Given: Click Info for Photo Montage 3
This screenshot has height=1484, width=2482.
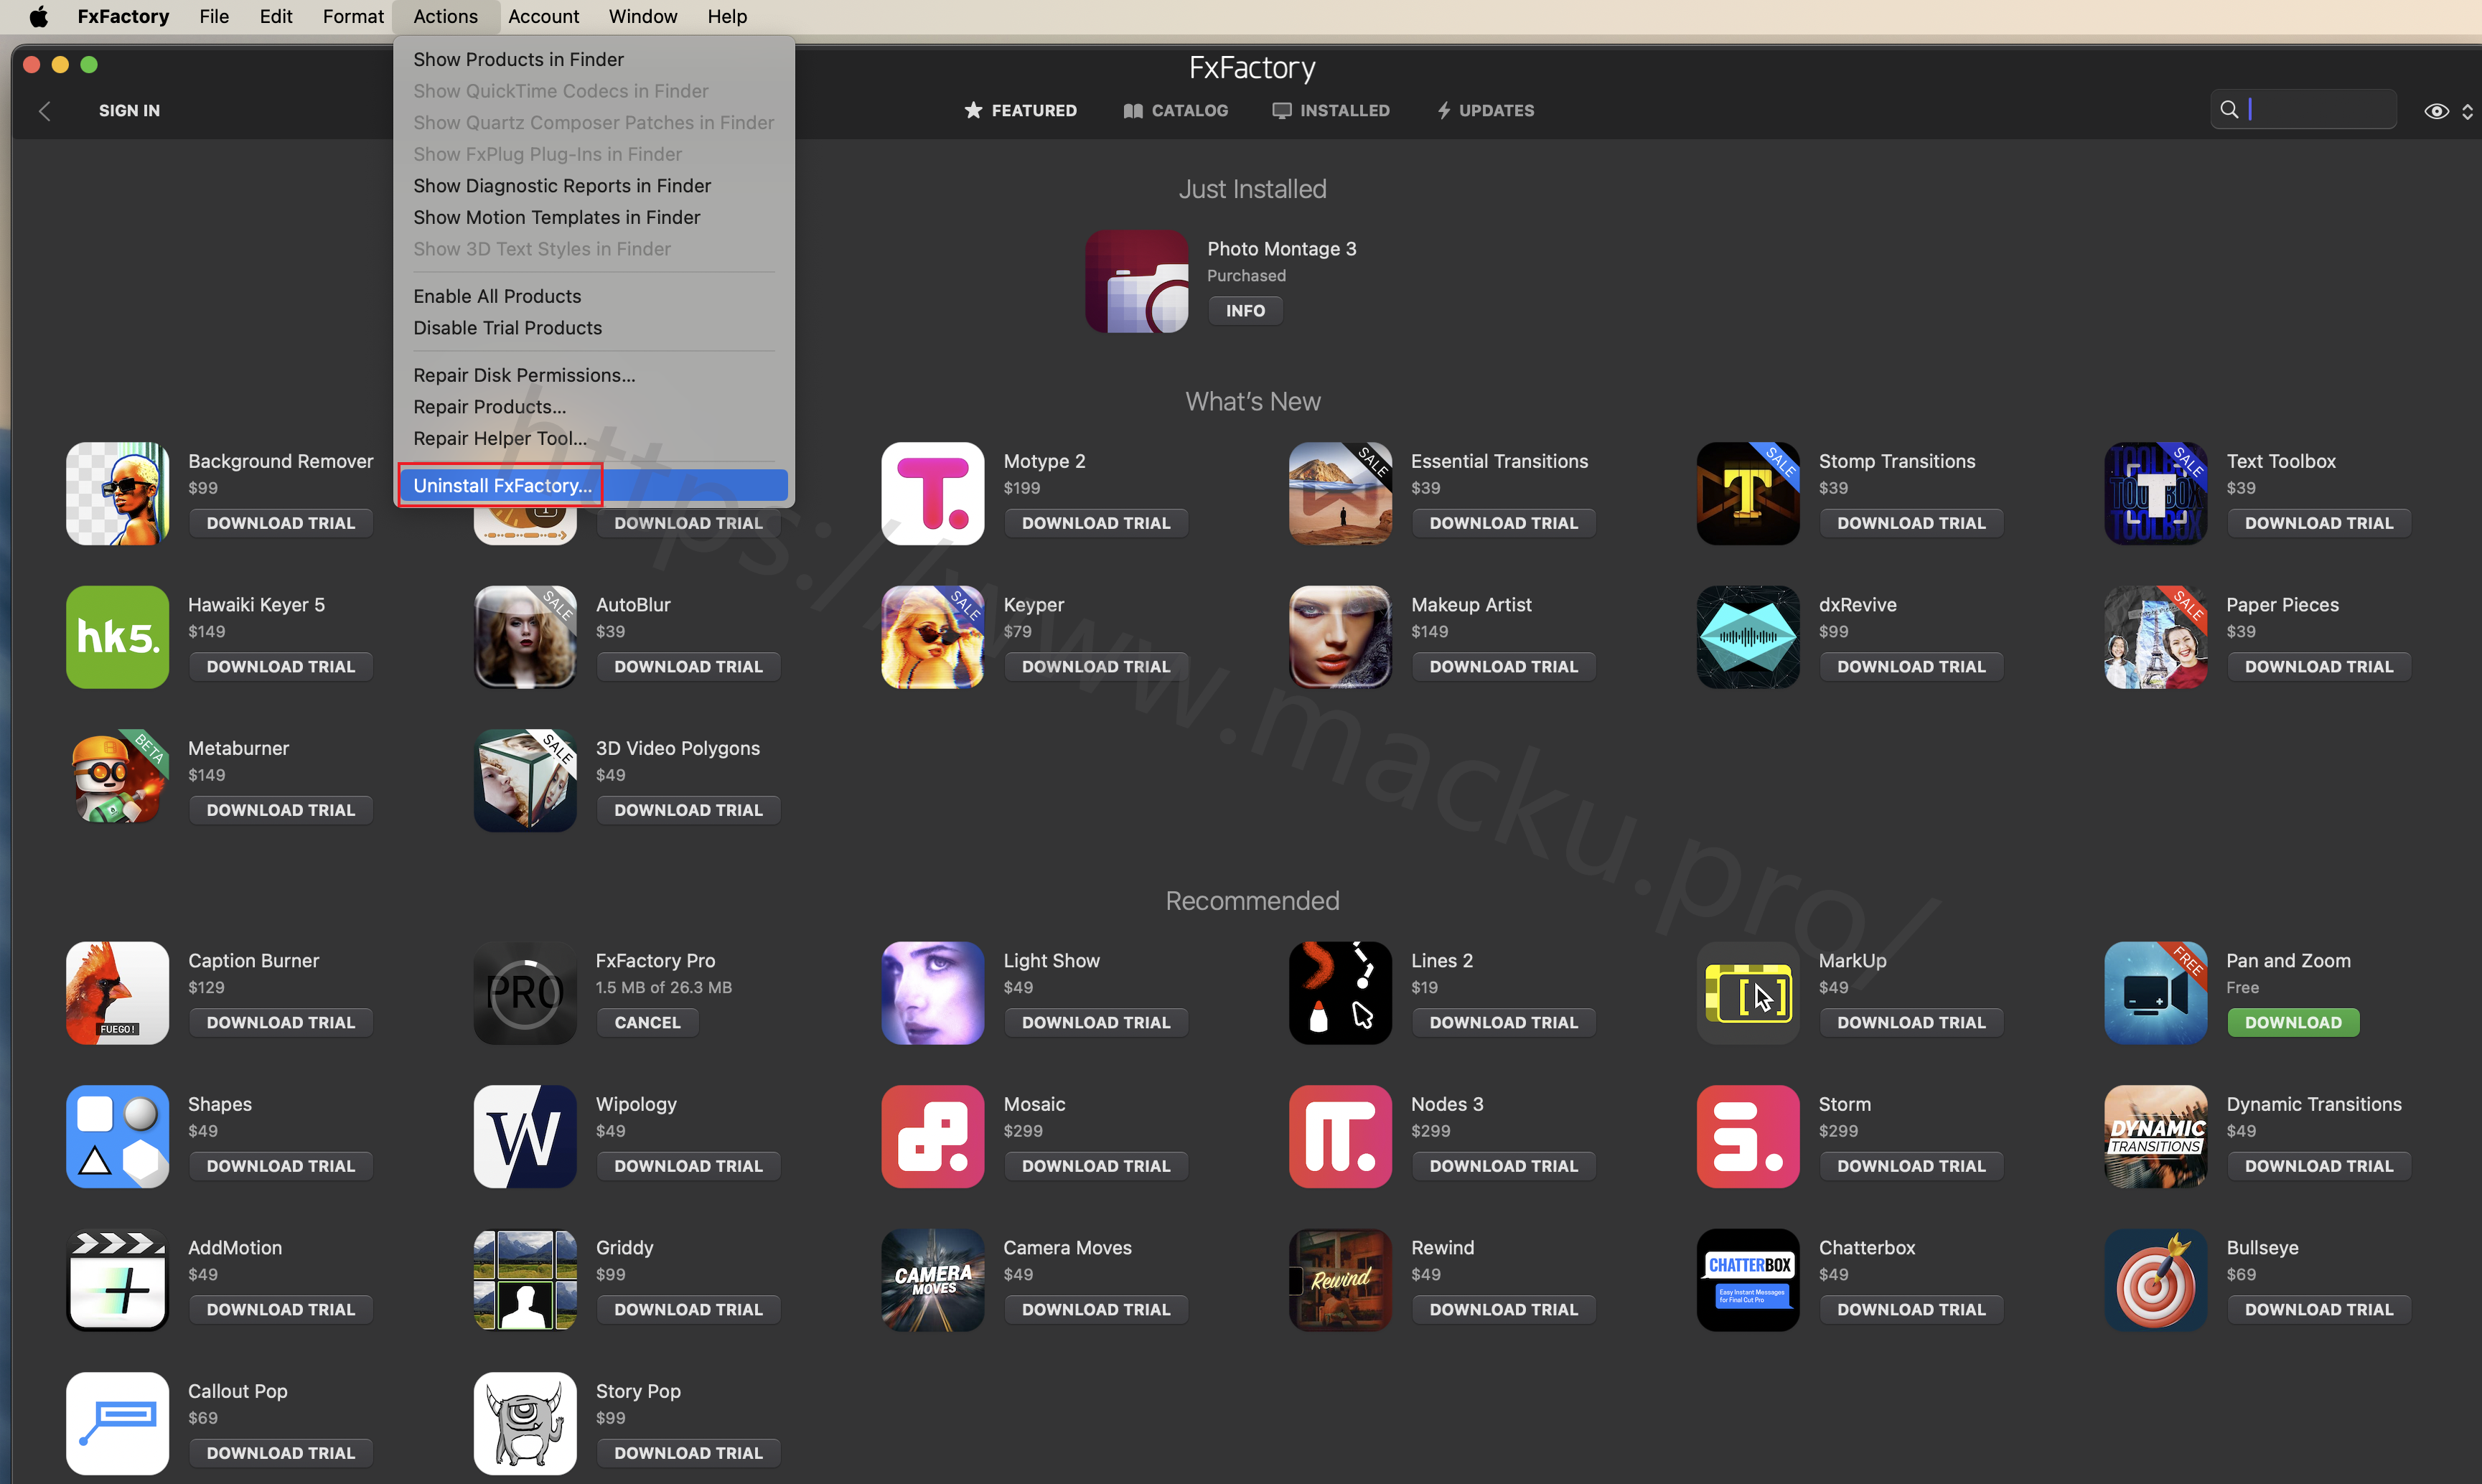Looking at the screenshot, I should [x=1245, y=310].
